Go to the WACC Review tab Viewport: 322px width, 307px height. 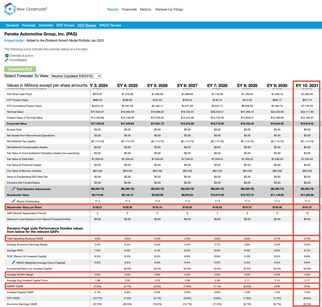pos(110,25)
